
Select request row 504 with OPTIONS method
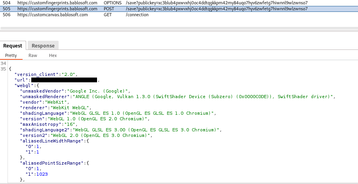tap(158, 3)
